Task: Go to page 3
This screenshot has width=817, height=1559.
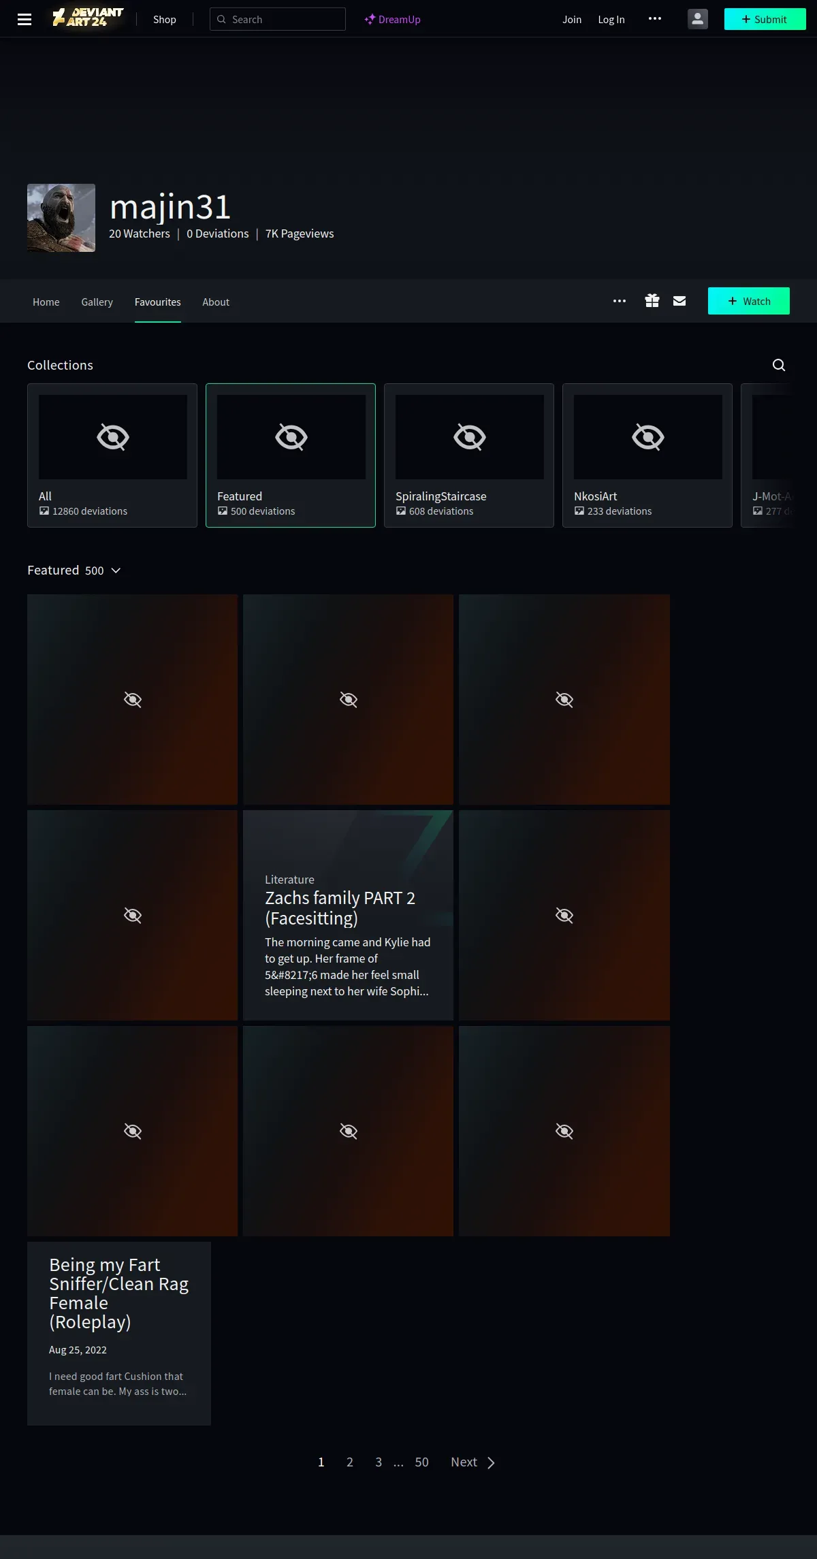Action: [379, 1462]
